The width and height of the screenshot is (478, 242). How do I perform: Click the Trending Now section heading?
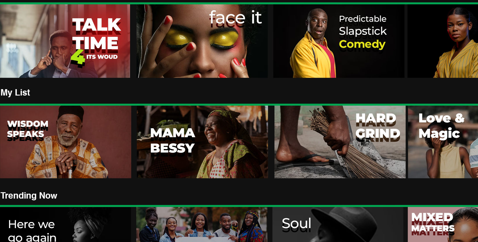point(29,196)
